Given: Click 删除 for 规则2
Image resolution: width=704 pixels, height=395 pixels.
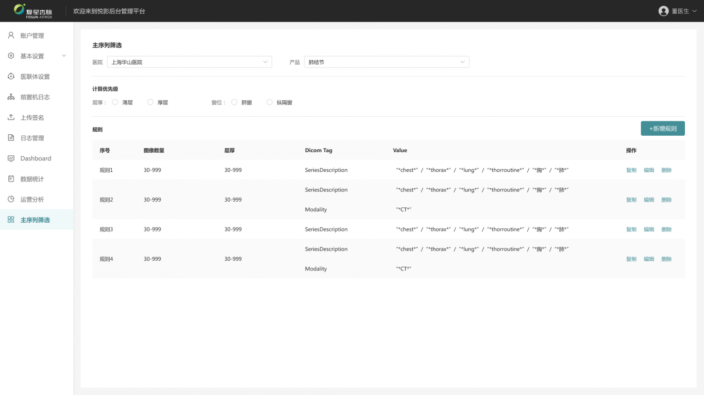Looking at the screenshot, I should (666, 200).
